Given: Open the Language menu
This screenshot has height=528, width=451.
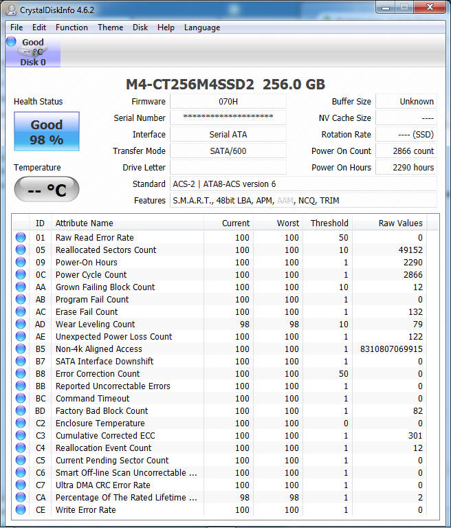Looking at the screenshot, I should [x=202, y=27].
